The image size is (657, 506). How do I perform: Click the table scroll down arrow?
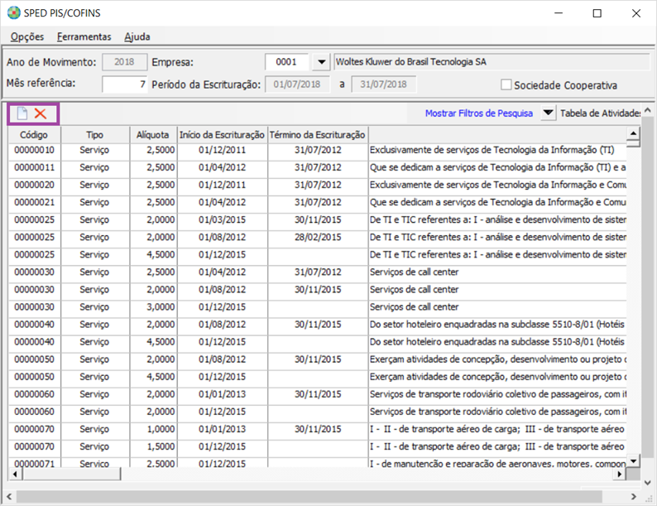(634, 461)
